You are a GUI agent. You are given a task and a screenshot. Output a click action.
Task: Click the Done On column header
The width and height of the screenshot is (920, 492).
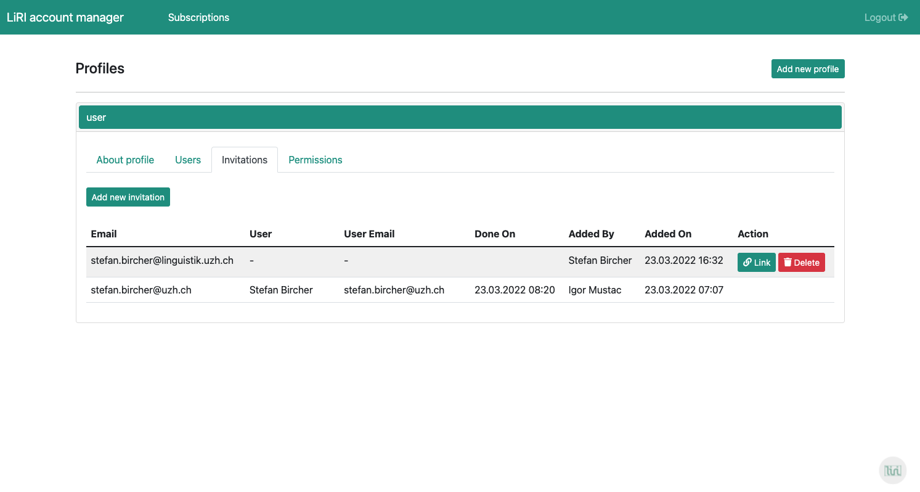(495, 234)
